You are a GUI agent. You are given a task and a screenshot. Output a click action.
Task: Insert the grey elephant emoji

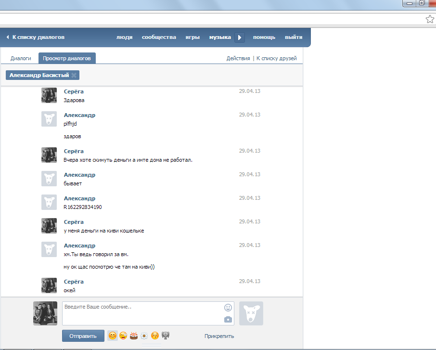(x=166, y=336)
